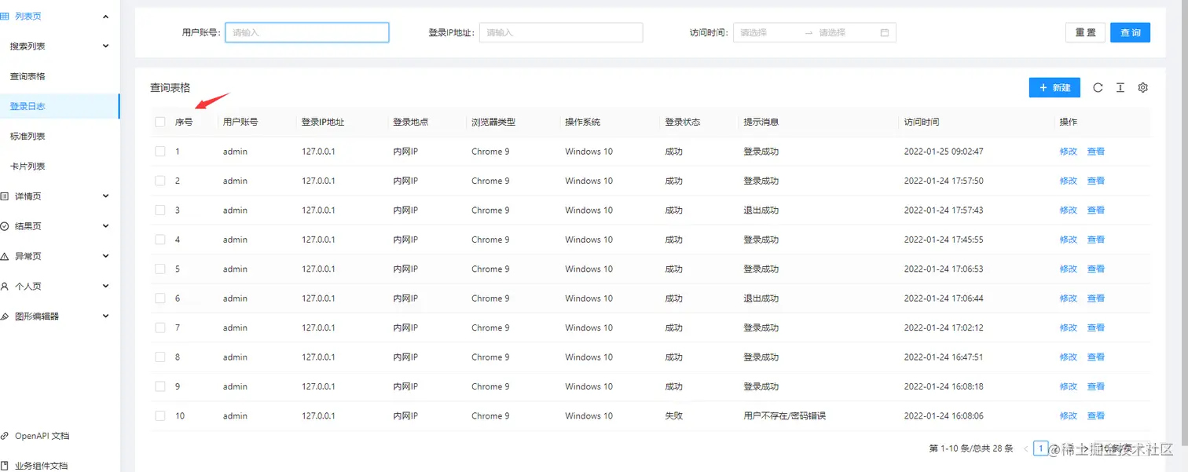
Task: Click 修改 in row 3
Action: coord(1069,210)
